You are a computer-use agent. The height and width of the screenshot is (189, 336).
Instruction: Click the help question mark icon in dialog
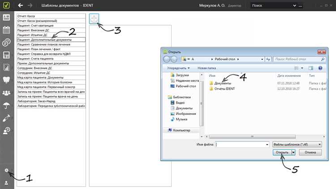click(320, 68)
